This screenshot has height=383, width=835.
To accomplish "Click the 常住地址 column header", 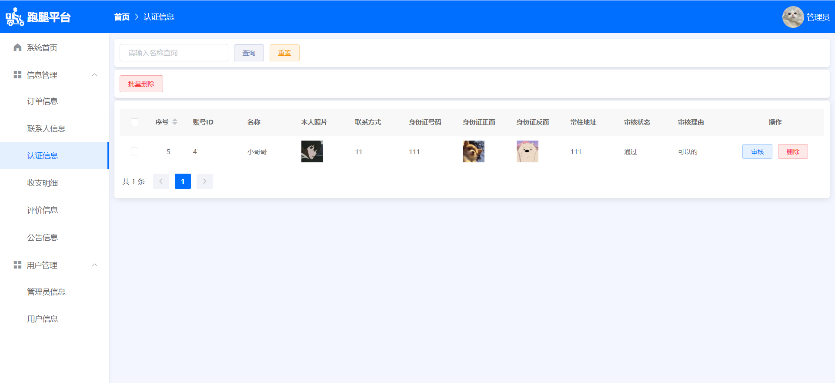I will pos(583,122).
